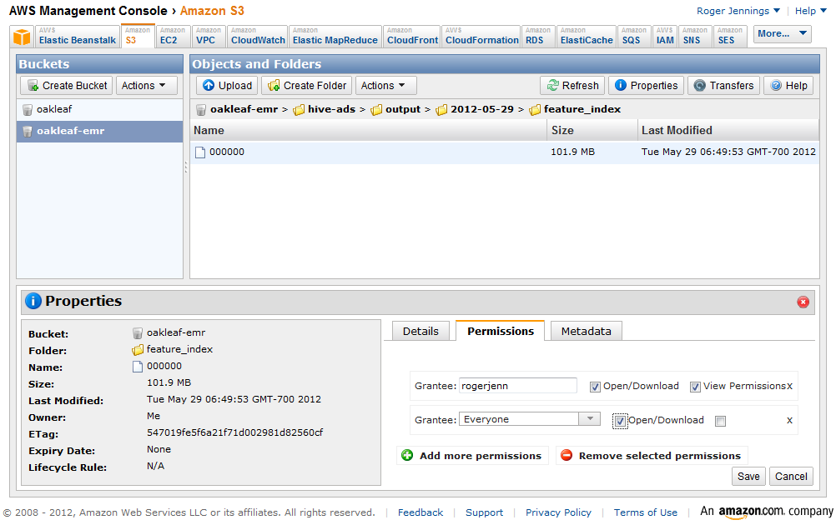Image resolution: width=836 pixels, height=525 pixels.
Task: Click the oakleaf-emr bucket icon in Buckets list
Action: click(x=28, y=131)
